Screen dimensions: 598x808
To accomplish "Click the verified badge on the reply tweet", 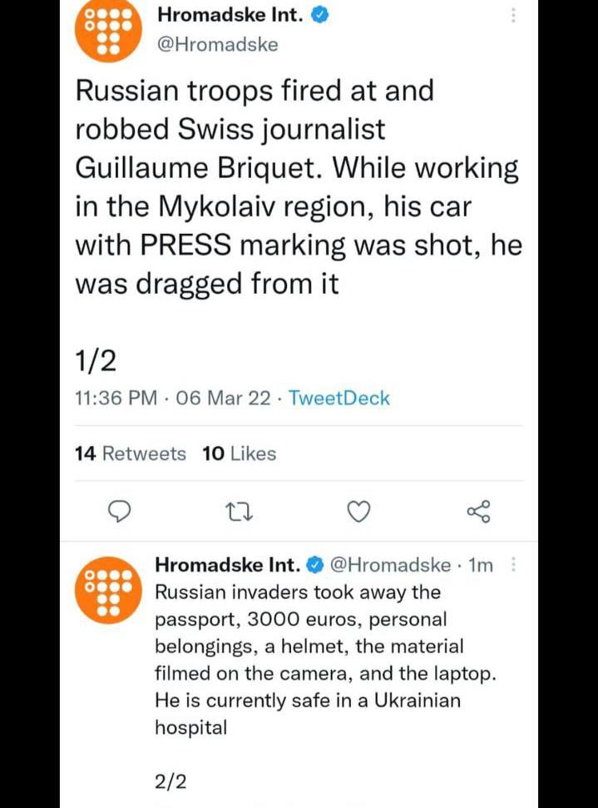I will (x=315, y=566).
